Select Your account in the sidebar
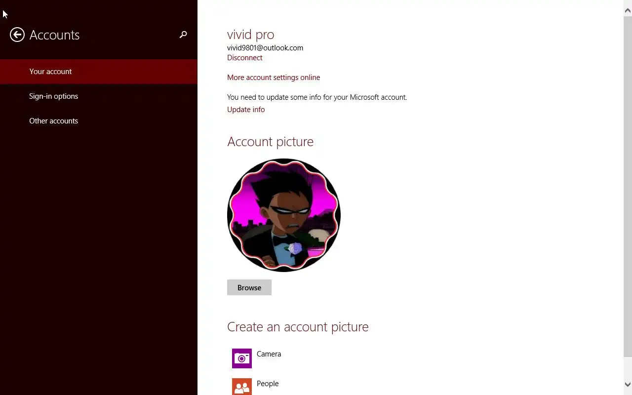 (99, 72)
